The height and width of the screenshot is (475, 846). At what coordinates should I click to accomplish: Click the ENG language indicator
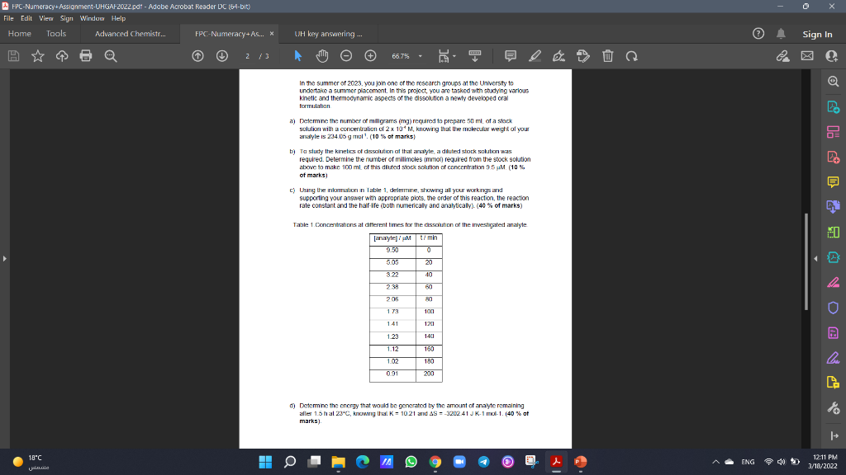pos(748,462)
